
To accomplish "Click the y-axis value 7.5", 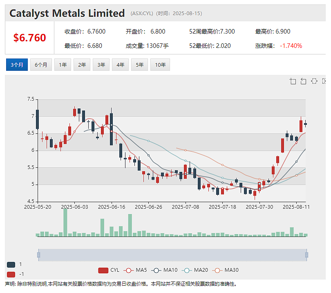I will coord(31,99).
